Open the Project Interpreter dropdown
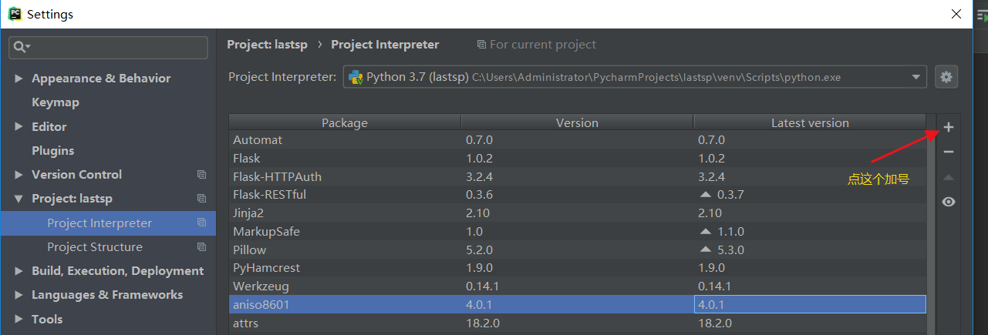 tap(916, 77)
